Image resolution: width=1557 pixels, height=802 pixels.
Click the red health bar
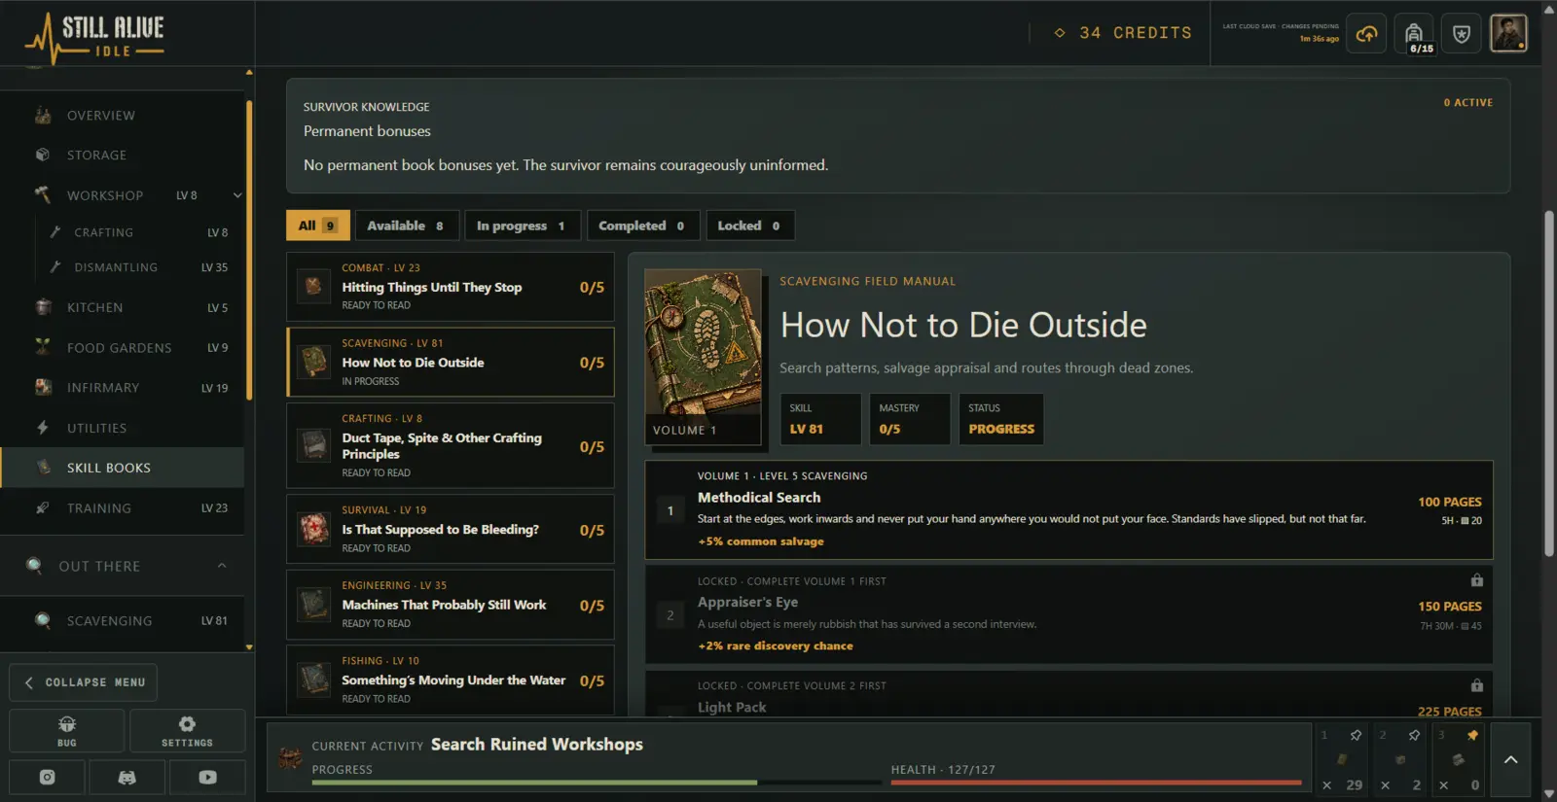pyautogui.click(x=1096, y=782)
